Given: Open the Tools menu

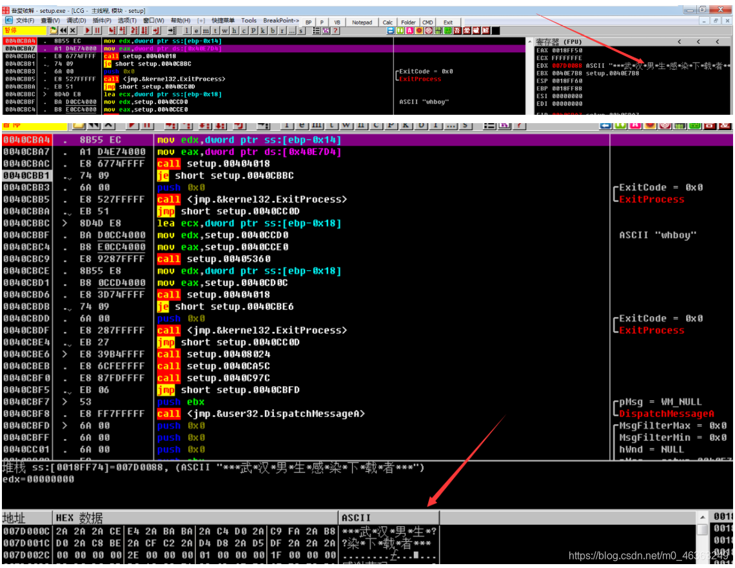Looking at the screenshot, I should pos(249,21).
